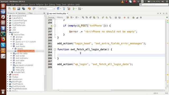This screenshot has height=95, width=169.
Task: Open the Ubuntu Dash home icon
Action: (x=3, y=6)
